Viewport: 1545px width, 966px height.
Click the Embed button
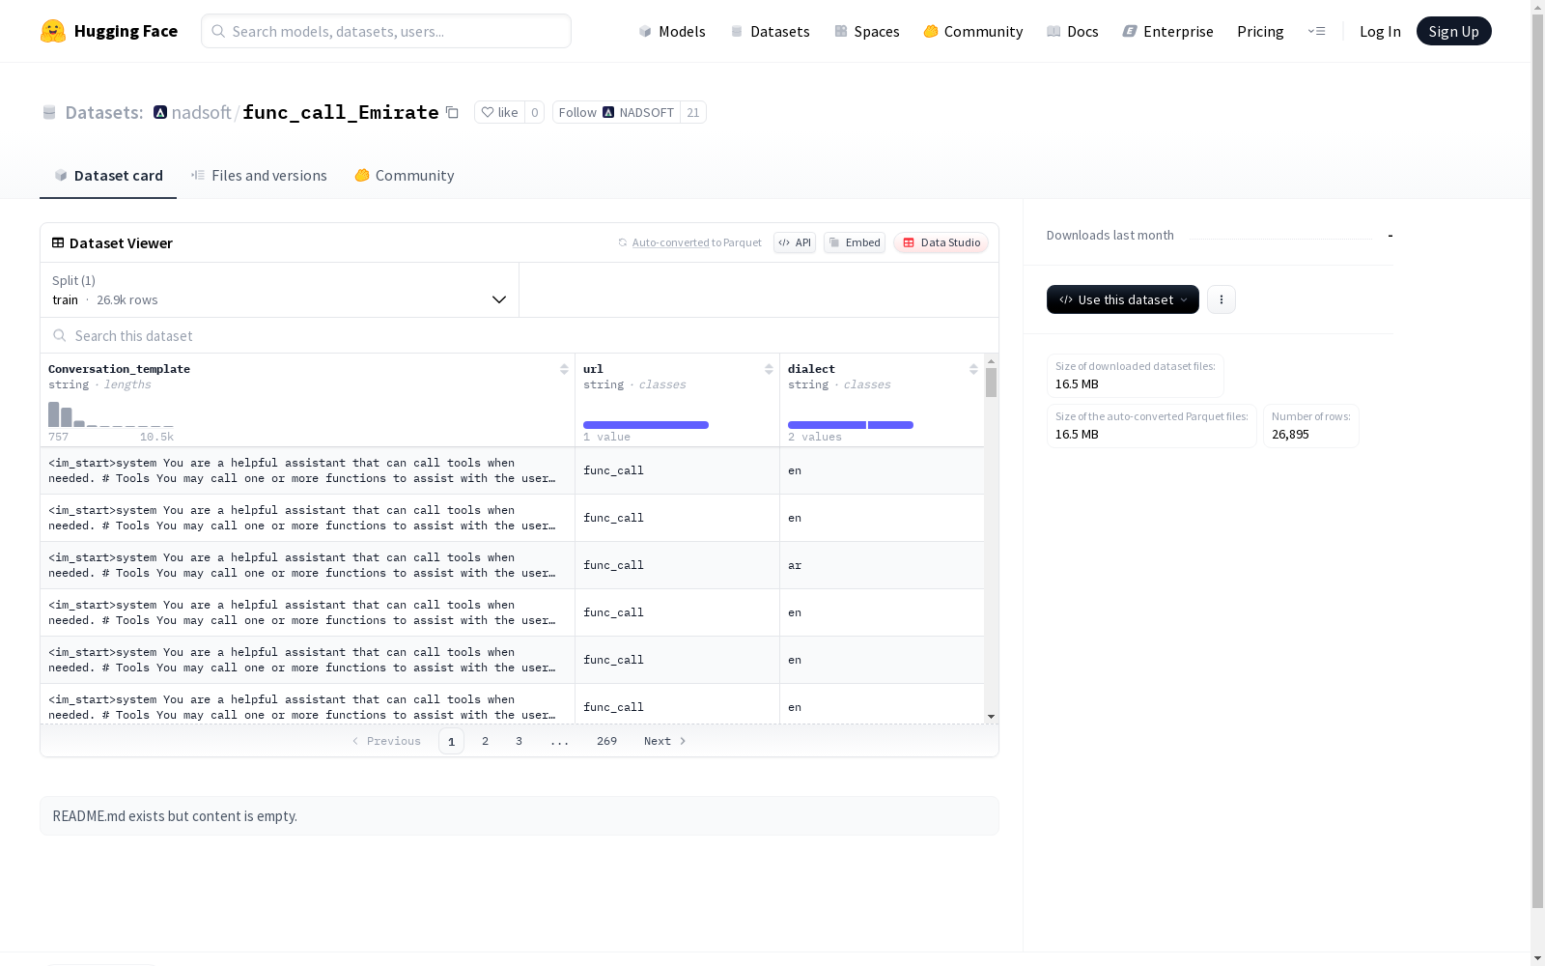855,242
